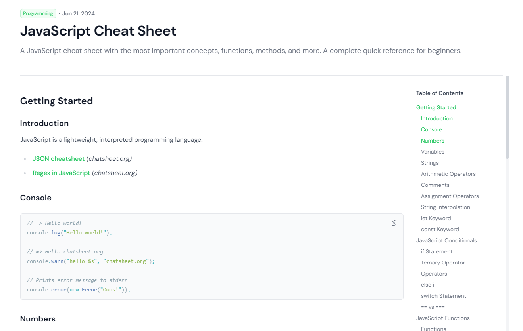This screenshot has width=523, height=331.
Task: Jump to Getting Started in Table of Contents
Action: point(436,107)
